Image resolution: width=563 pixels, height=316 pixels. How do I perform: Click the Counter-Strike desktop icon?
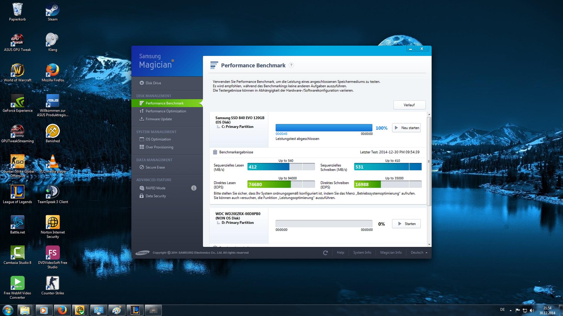53,286
